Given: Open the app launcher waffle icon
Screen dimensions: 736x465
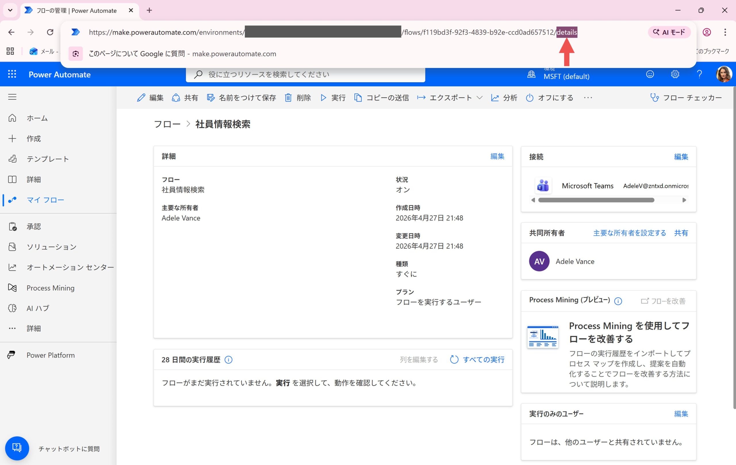Looking at the screenshot, I should 12,74.
